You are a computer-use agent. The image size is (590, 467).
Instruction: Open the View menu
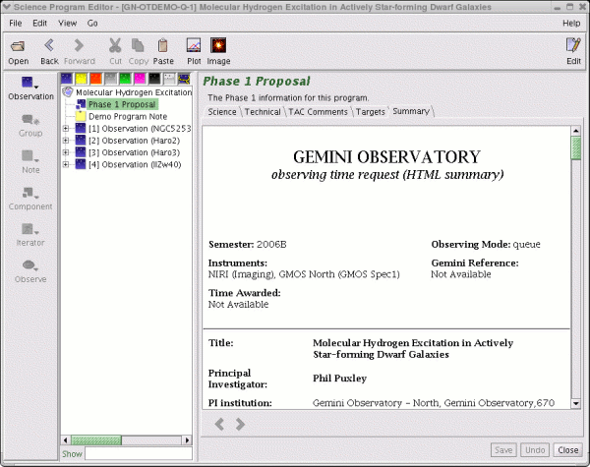click(x=67, y=24)
